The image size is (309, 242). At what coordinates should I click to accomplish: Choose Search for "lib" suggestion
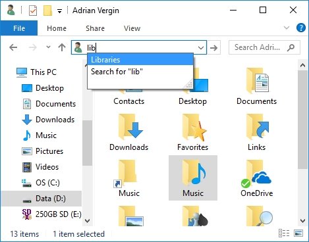[140, 72]
